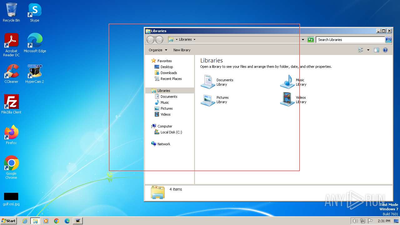The image size is (400, 225).
Task: Select Libraries node in navigation pane
Action: click(x=170, y=91)
